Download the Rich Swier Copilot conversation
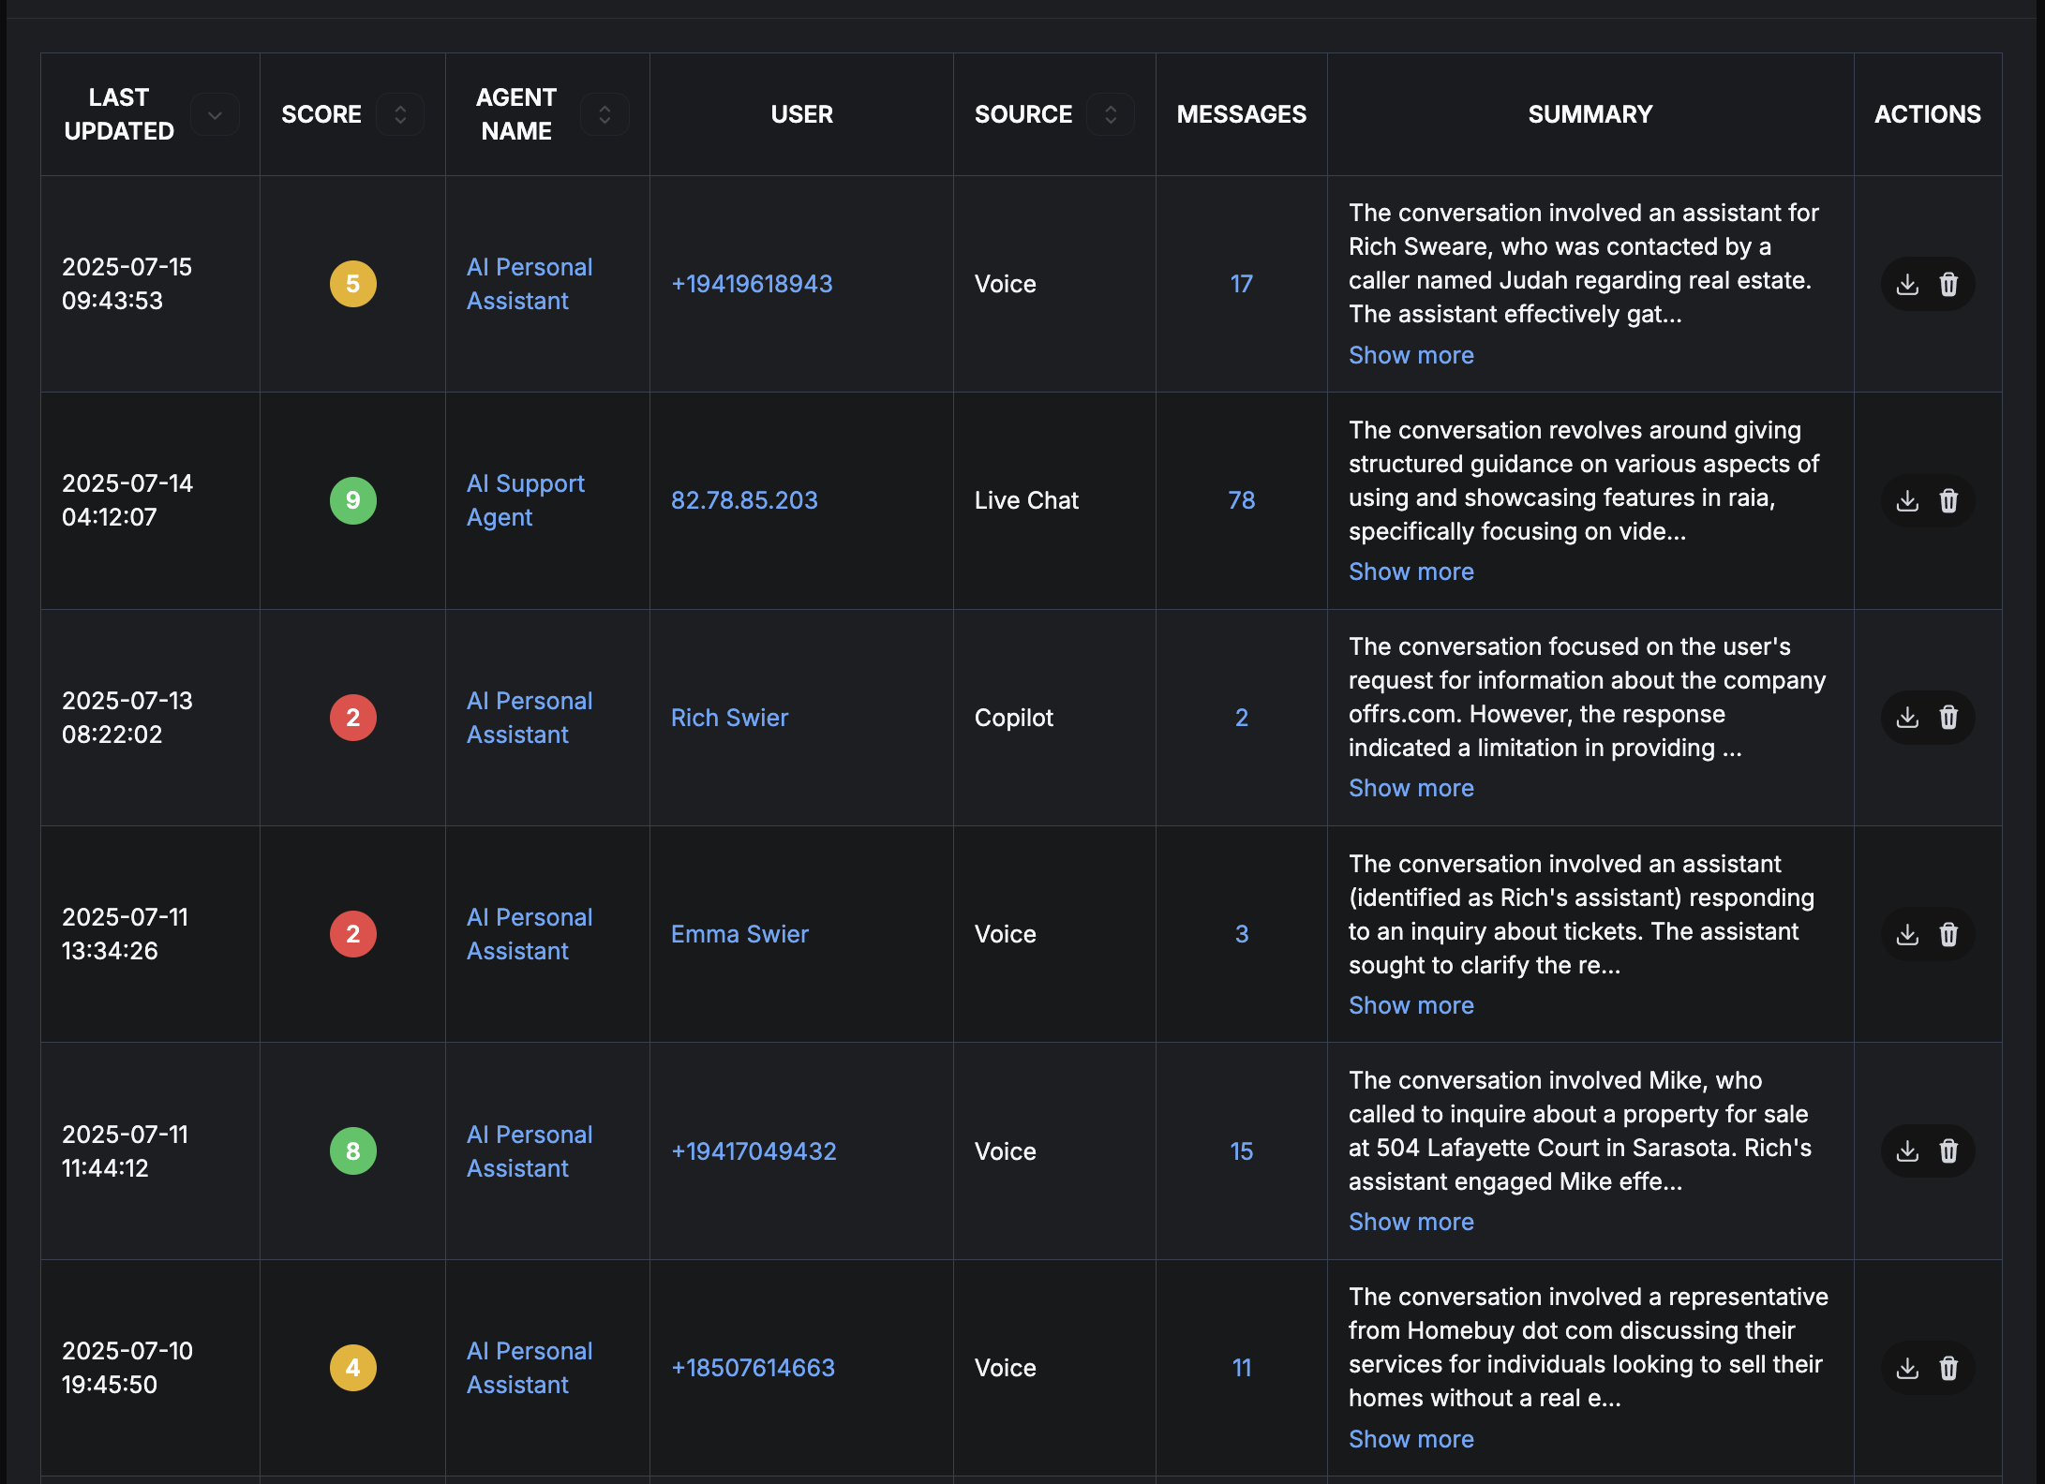This screenshot has width=2045, height=1484. click(1907, 718)
